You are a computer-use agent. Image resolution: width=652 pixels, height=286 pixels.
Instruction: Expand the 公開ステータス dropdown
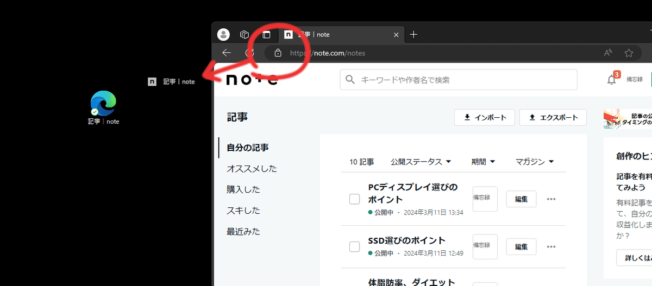pyautogui.click(x=421, y=162)
